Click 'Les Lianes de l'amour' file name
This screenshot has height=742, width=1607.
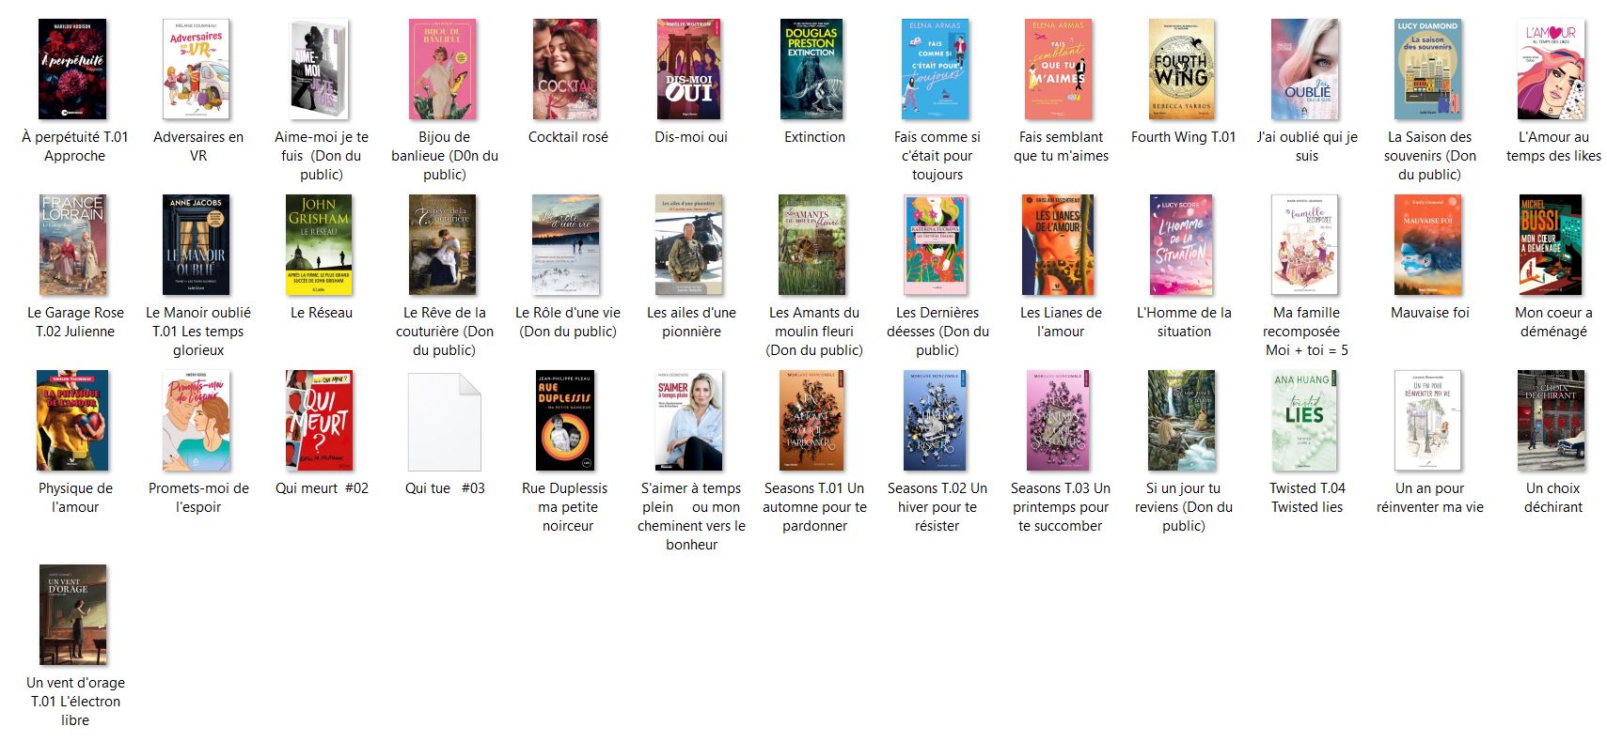[1061, 322]
